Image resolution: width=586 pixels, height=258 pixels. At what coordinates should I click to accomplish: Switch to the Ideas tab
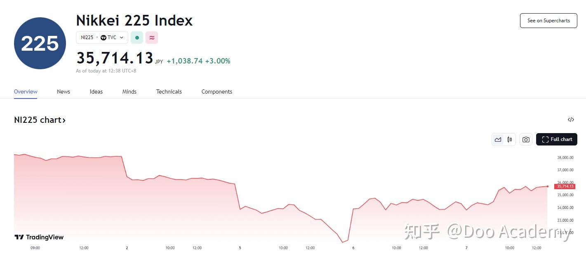coord(96,91)
